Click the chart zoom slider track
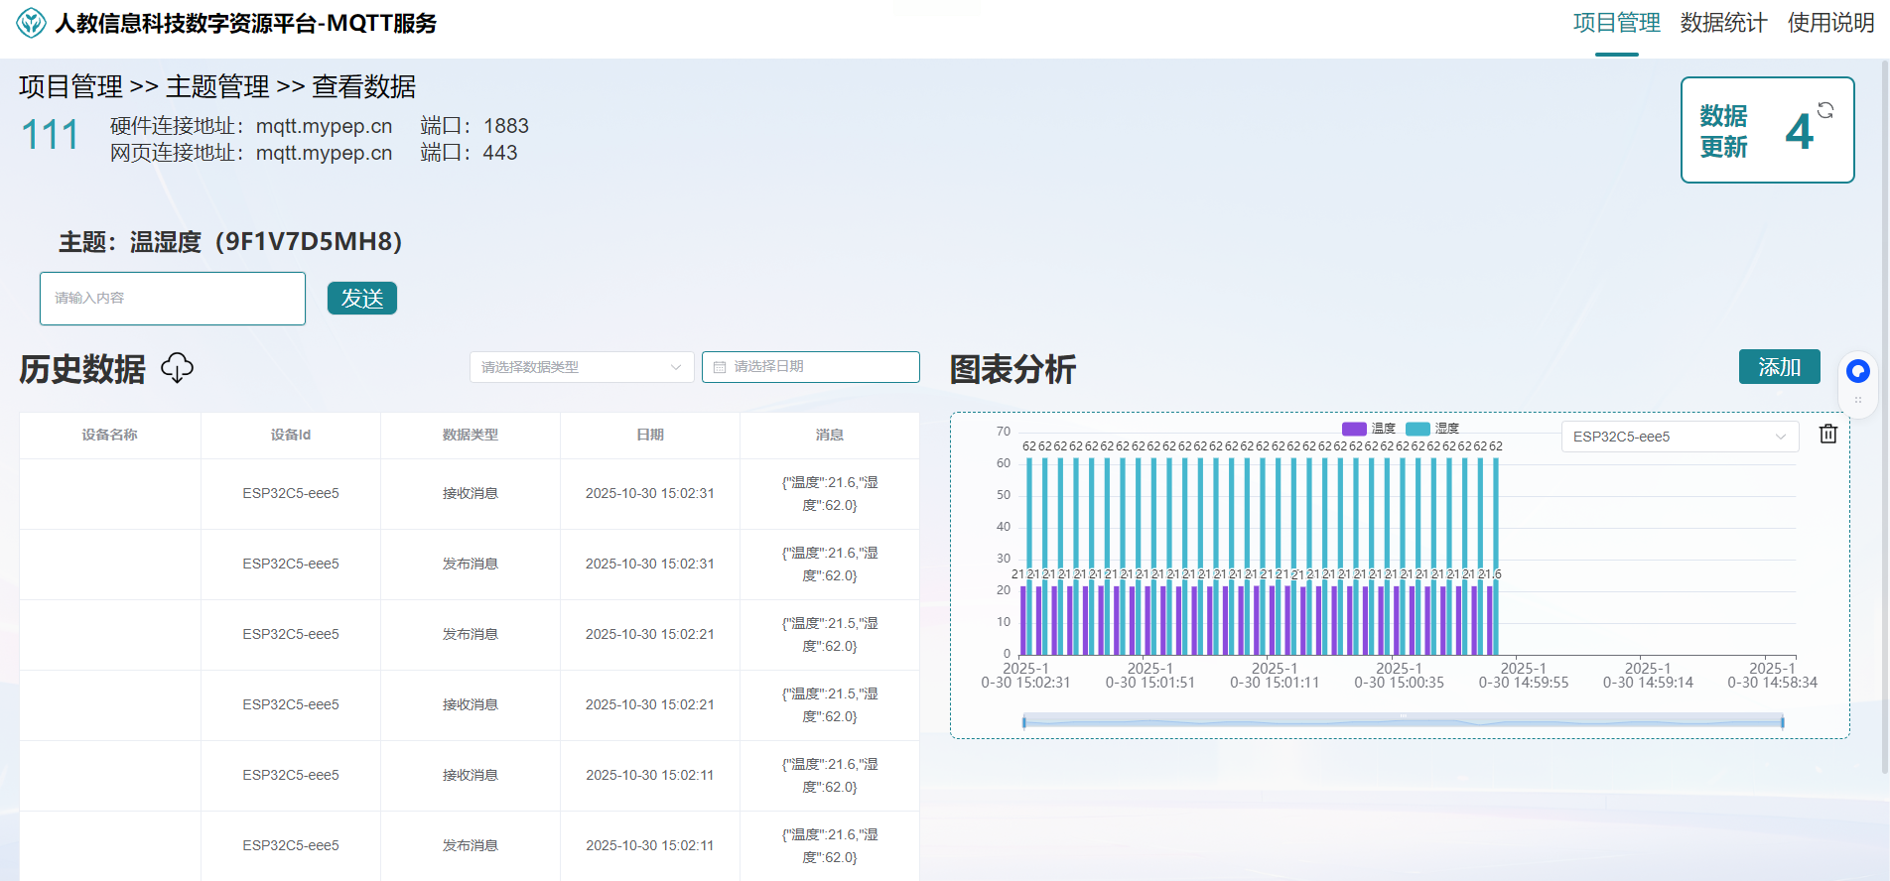Image resolution: width=1890 pixels, height=881 pixels. pos(1403,722)
